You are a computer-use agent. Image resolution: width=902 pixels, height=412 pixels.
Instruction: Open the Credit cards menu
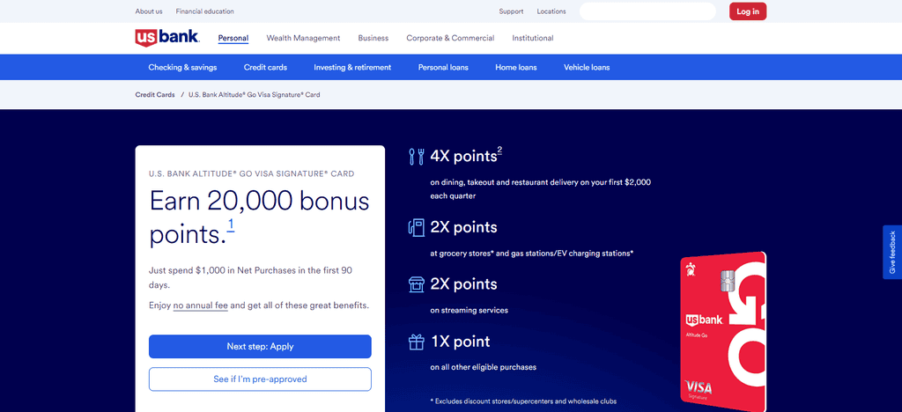[265, 67]
